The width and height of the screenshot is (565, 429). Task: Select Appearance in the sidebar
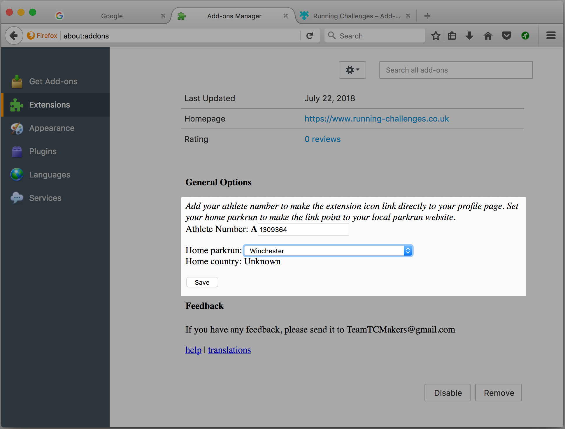tap(52, 128)
